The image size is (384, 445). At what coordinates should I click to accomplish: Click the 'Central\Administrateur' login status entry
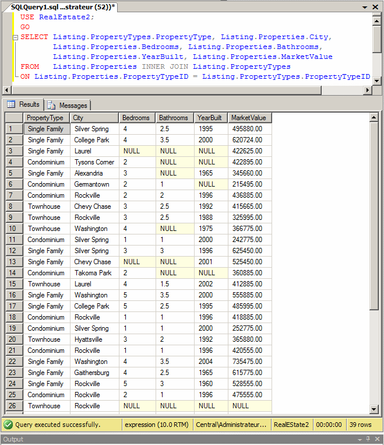pyautogui.click(x=231, y=425)
